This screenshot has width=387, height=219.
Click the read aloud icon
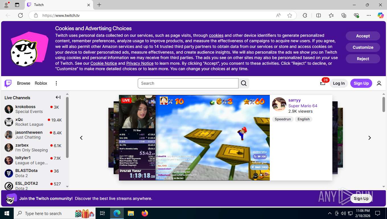pyautogui.click(x=278, y=15)
